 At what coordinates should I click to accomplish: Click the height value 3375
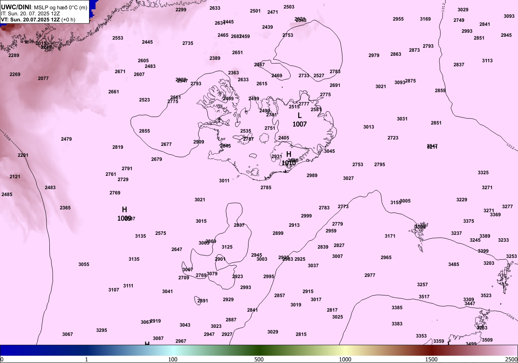pos(469,221)
